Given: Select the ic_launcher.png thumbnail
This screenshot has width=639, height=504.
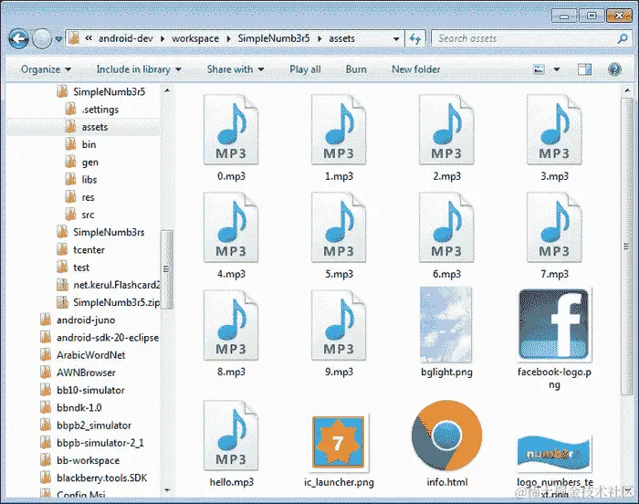Looking at the screenshot, I should tap(338, 442).
